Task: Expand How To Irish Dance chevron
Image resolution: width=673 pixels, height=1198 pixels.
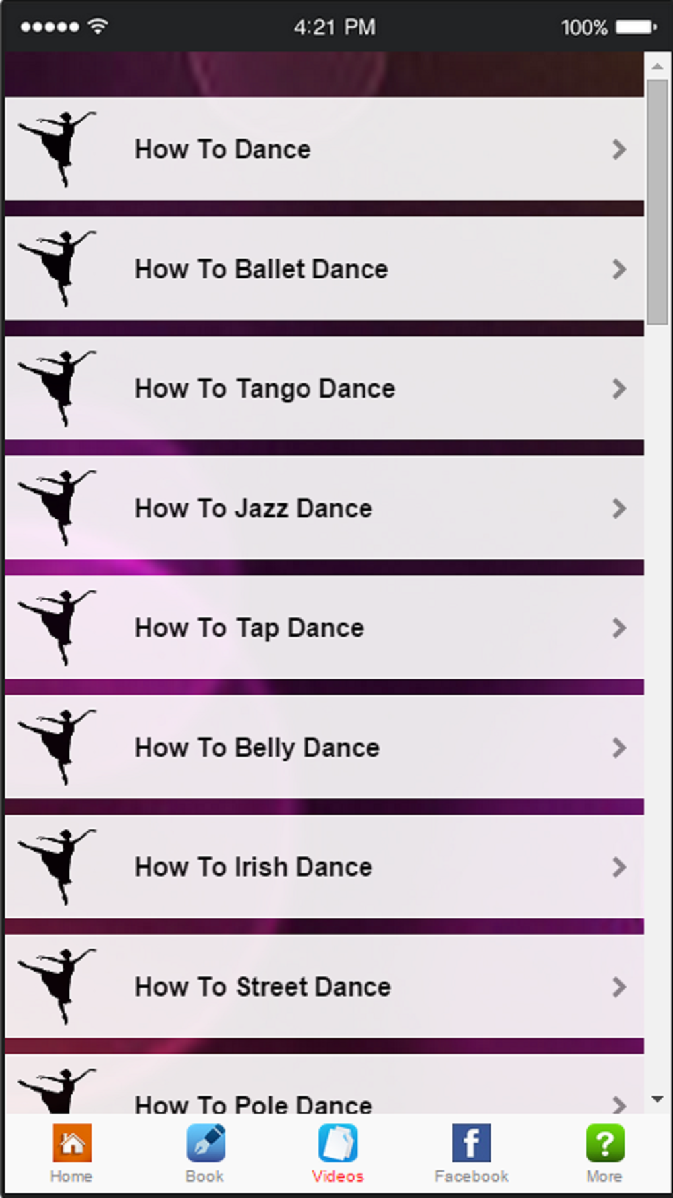Action: click(619, 866)
